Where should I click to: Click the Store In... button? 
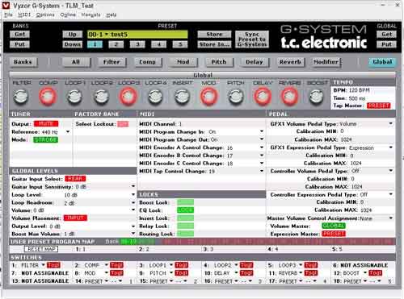(214, 44)
